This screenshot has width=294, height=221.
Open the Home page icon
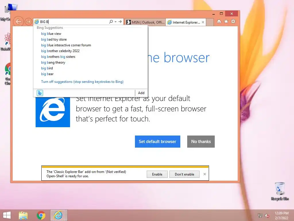(x=219, y=22)
